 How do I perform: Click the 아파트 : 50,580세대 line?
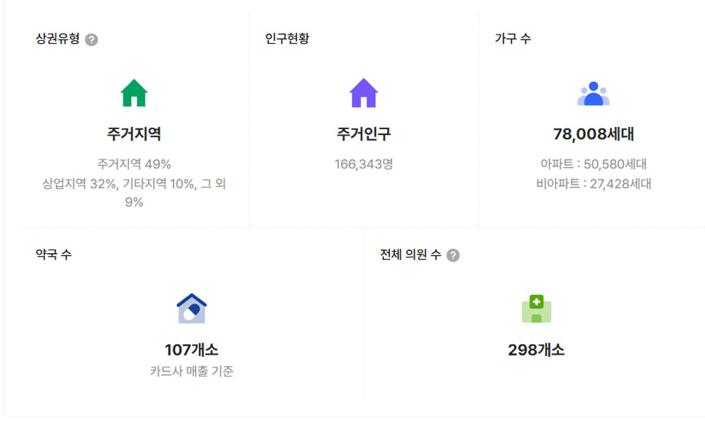pyautogui.click(x=593, y=164)
